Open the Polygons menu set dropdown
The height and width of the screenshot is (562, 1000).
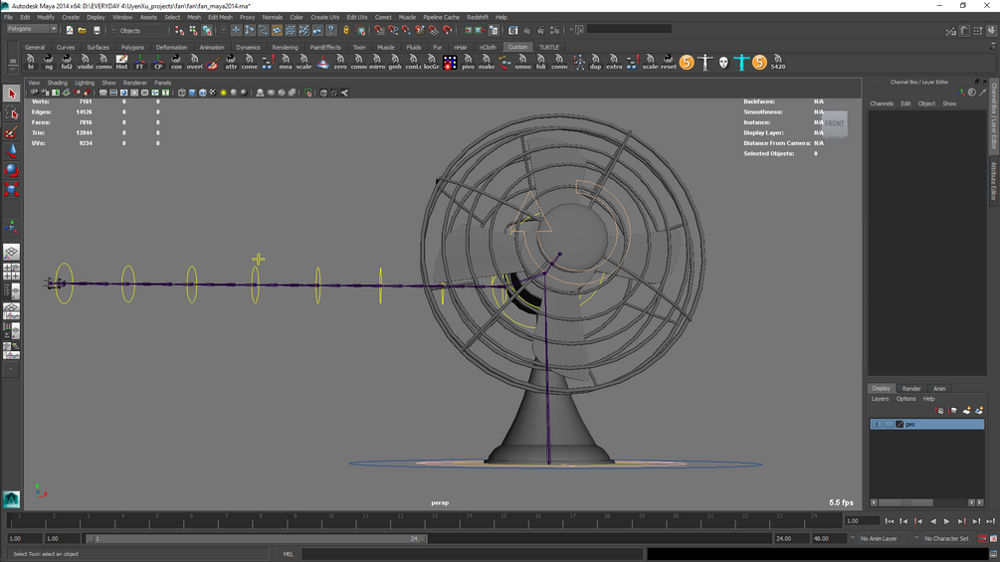pyautogui.click(x=32, y=29)
